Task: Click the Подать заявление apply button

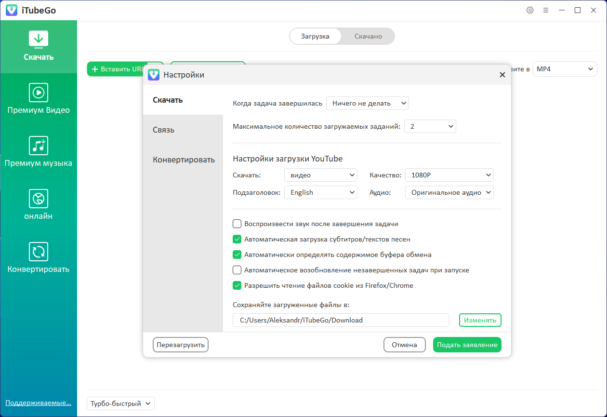Action: pos(467,345)
